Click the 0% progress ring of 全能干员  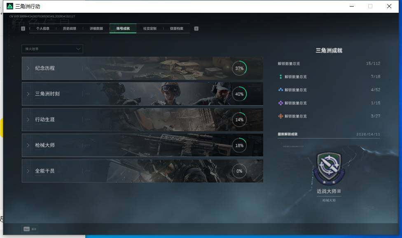(x=239, y=171)
